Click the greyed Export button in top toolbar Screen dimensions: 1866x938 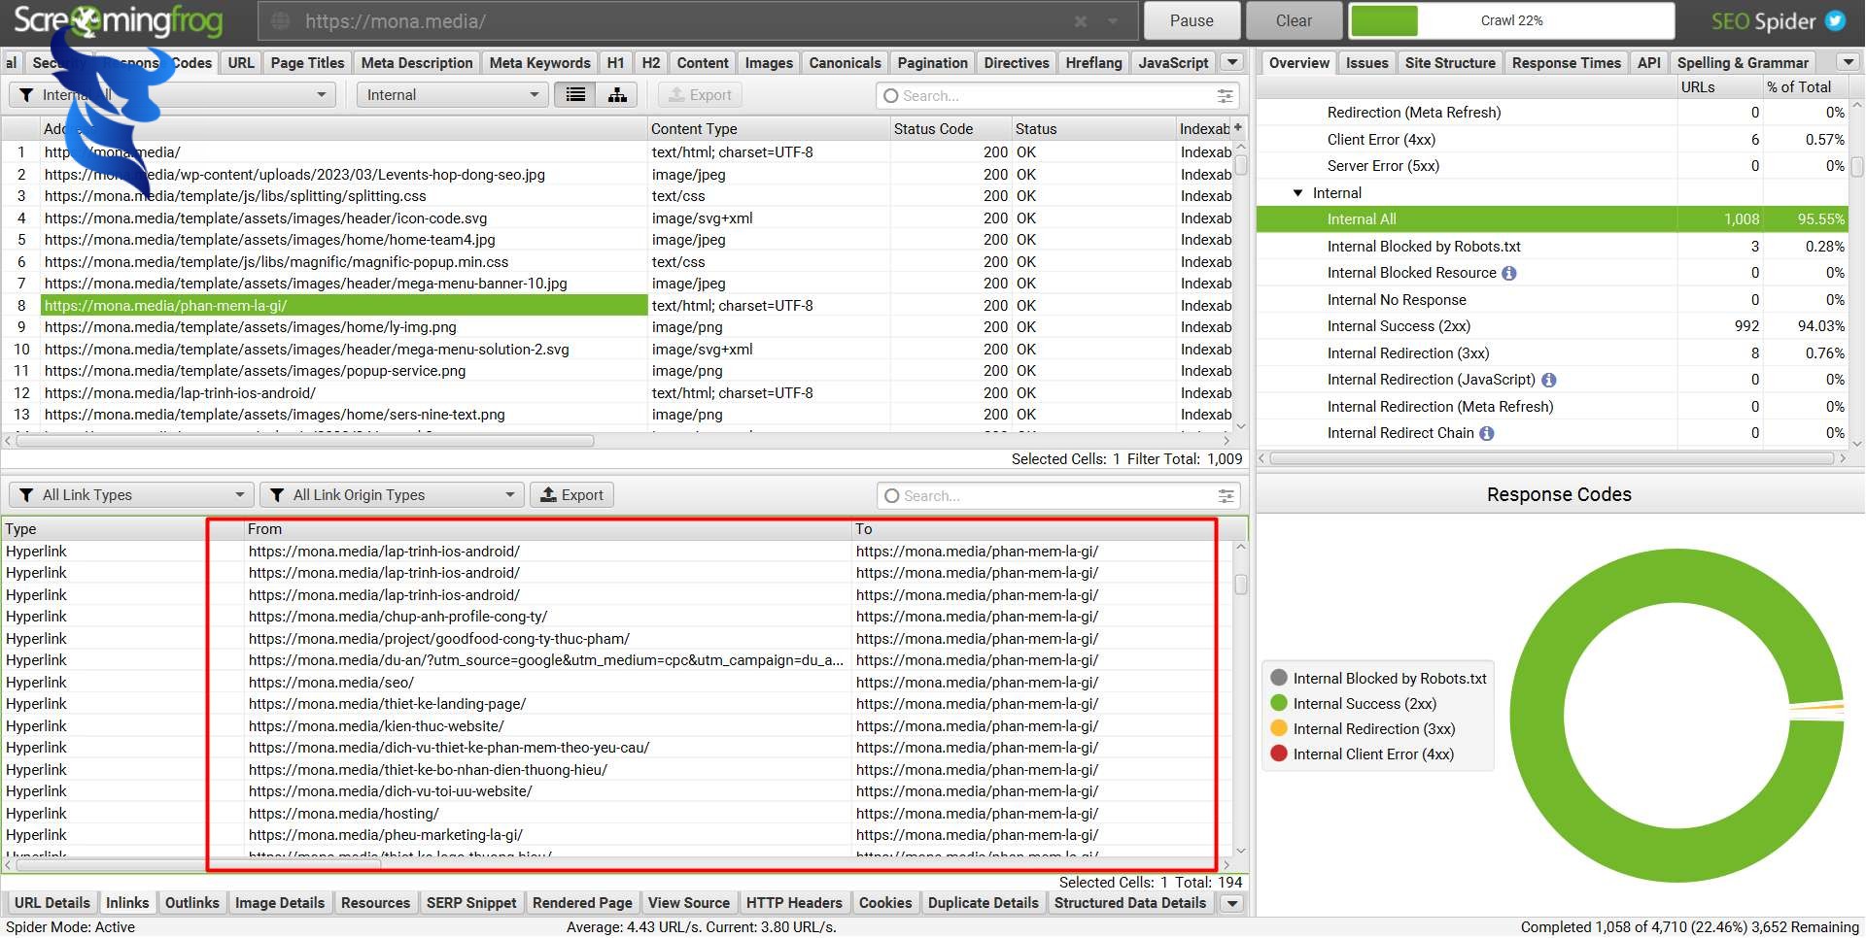700,95
